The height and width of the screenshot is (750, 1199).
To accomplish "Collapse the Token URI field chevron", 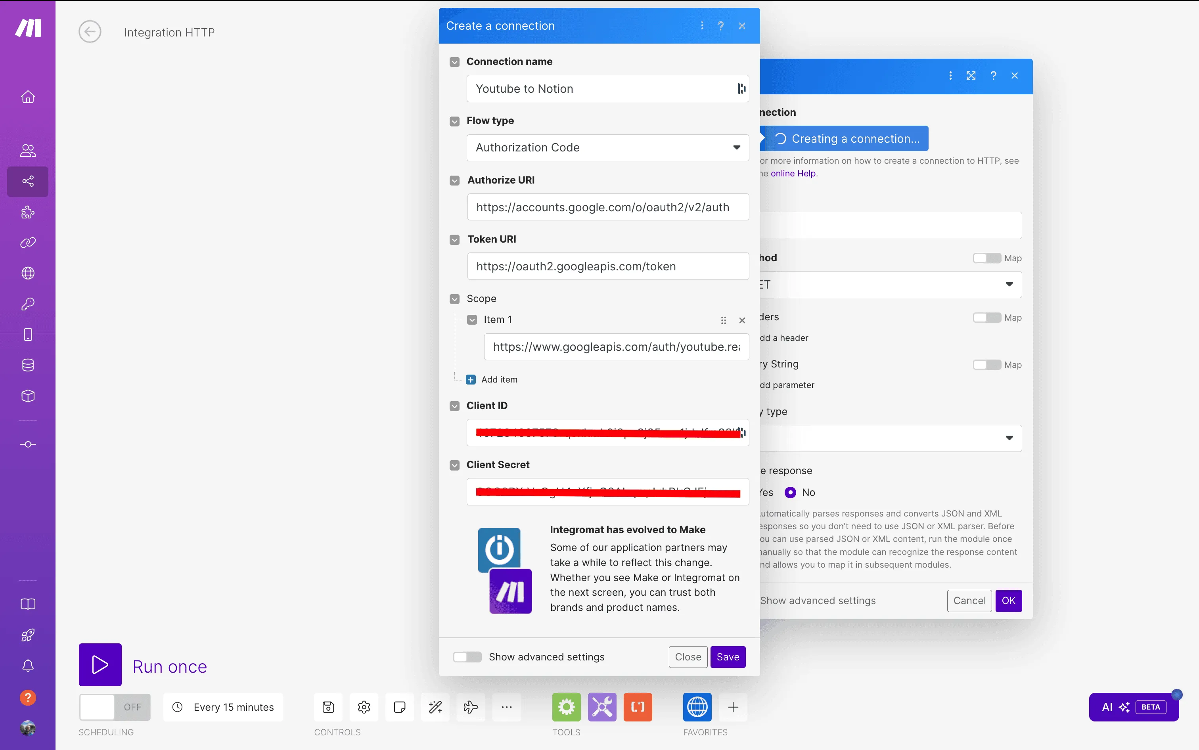I will pos(454,239).
